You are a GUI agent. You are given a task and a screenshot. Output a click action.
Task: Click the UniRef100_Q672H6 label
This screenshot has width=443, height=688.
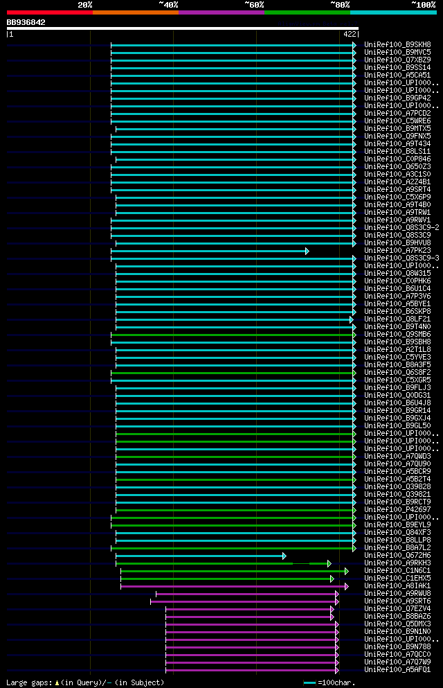tap(397, 556)
